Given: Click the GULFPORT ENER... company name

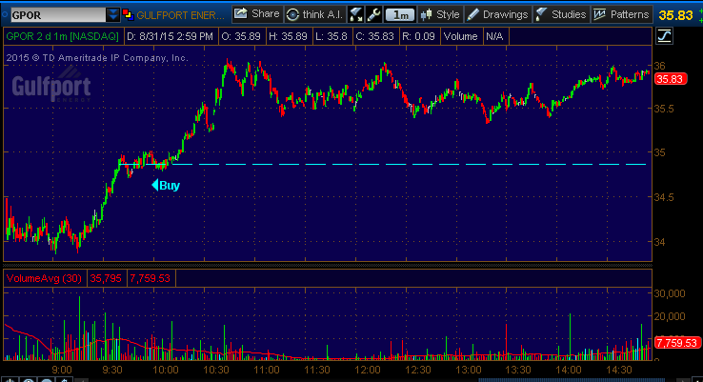Looking at the screenshot, I should tap(180, 15).
